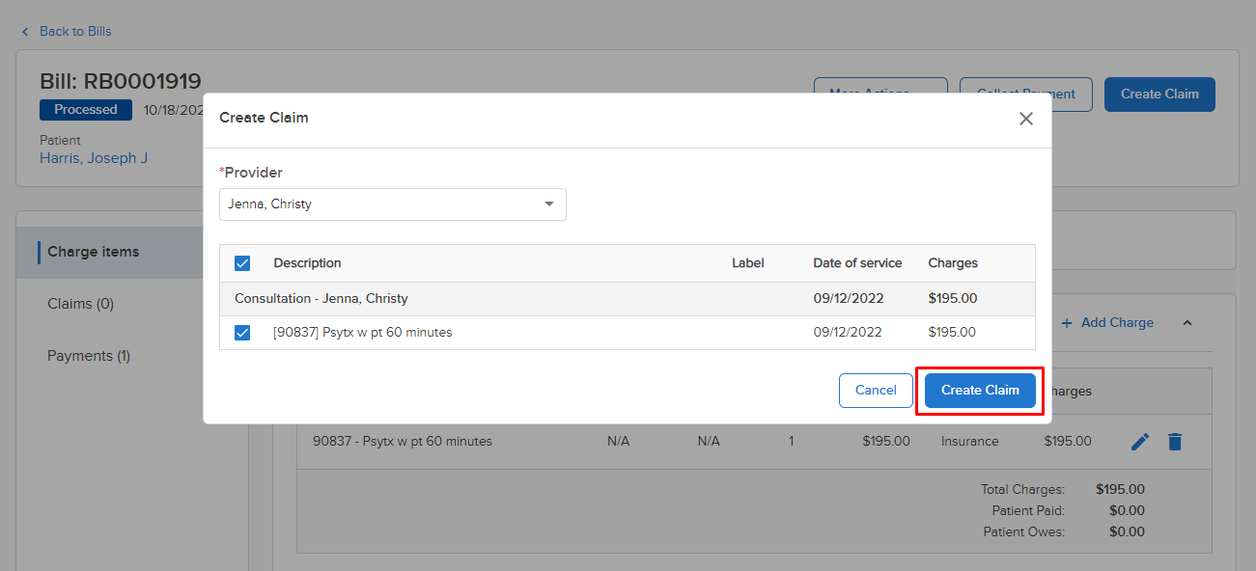This screenshot has width=1256, height=571.
Task: Click the Charges column header in the dialog
Action: pyautogui.click(x=953, y=263)
